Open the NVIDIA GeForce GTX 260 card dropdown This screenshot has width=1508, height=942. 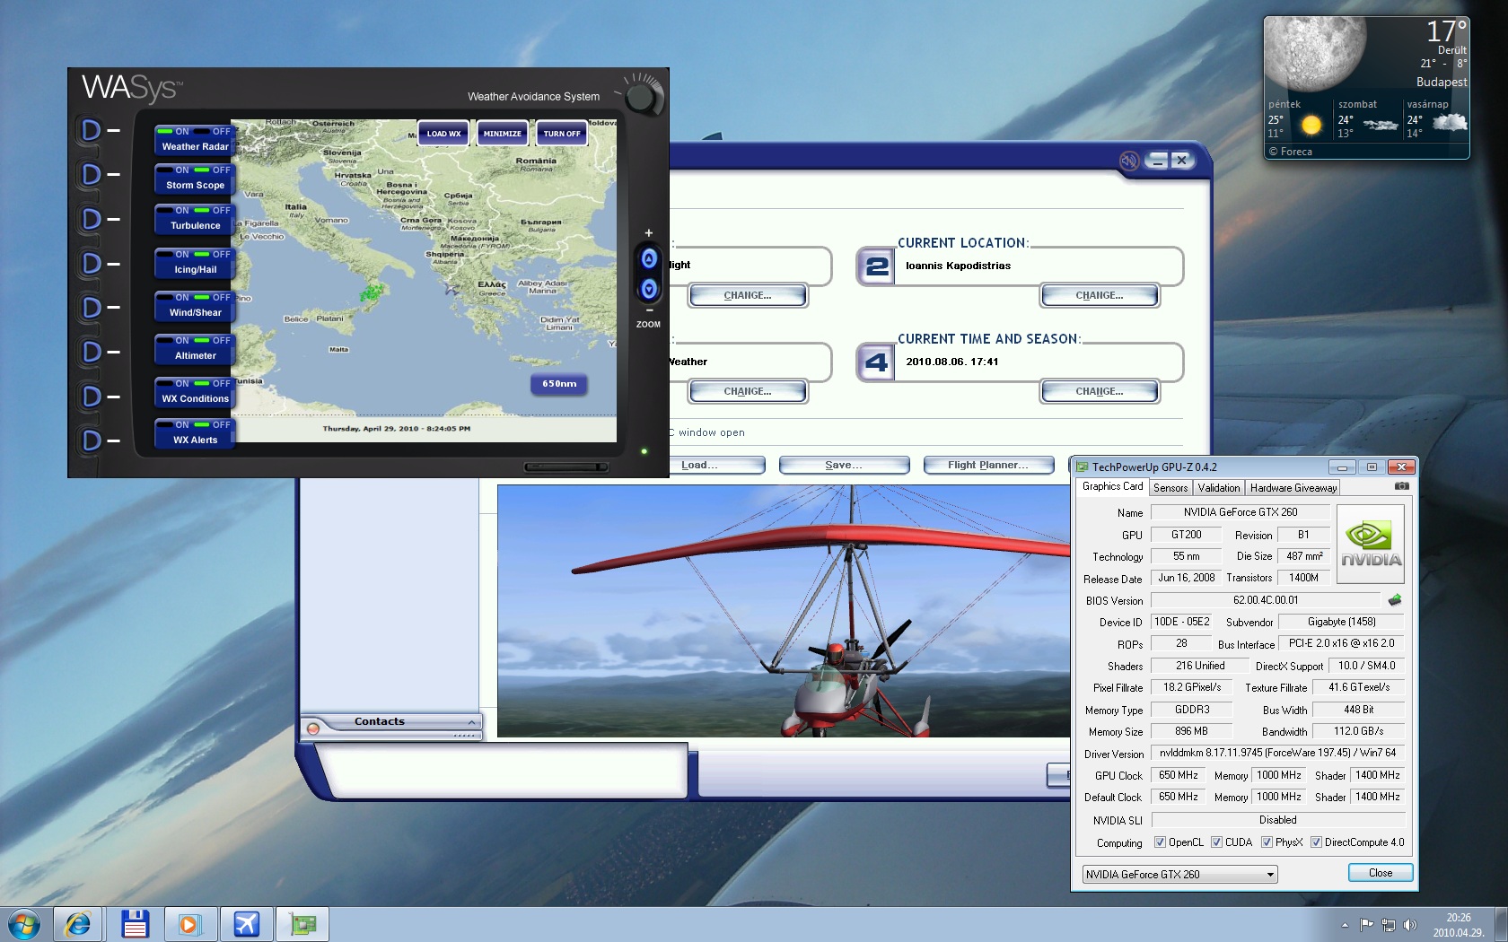1179,875
